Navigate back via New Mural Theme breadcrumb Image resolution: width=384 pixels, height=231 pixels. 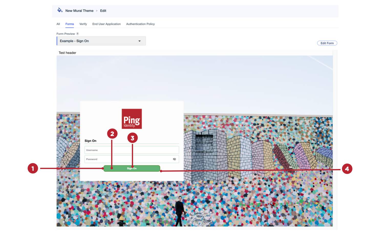click(79, 10)
